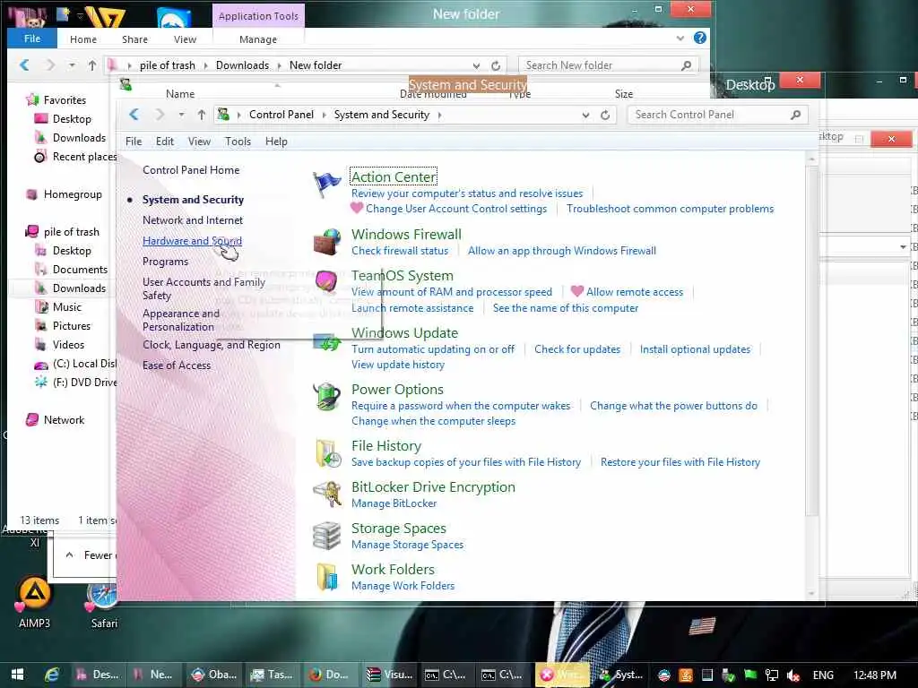Open recent locations dropdown in Control Panel

pyautogui.click(x=181, y=115)
